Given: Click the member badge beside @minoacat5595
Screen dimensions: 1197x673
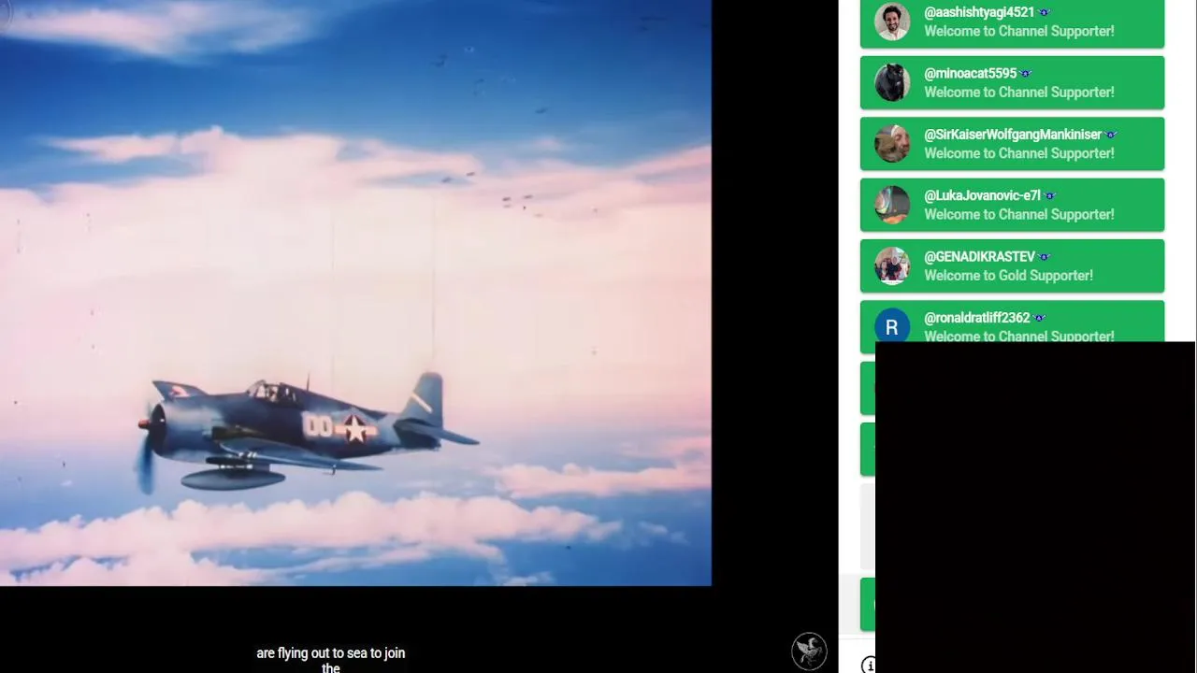Looking at the screenshot, I should tap(1026, 73).
